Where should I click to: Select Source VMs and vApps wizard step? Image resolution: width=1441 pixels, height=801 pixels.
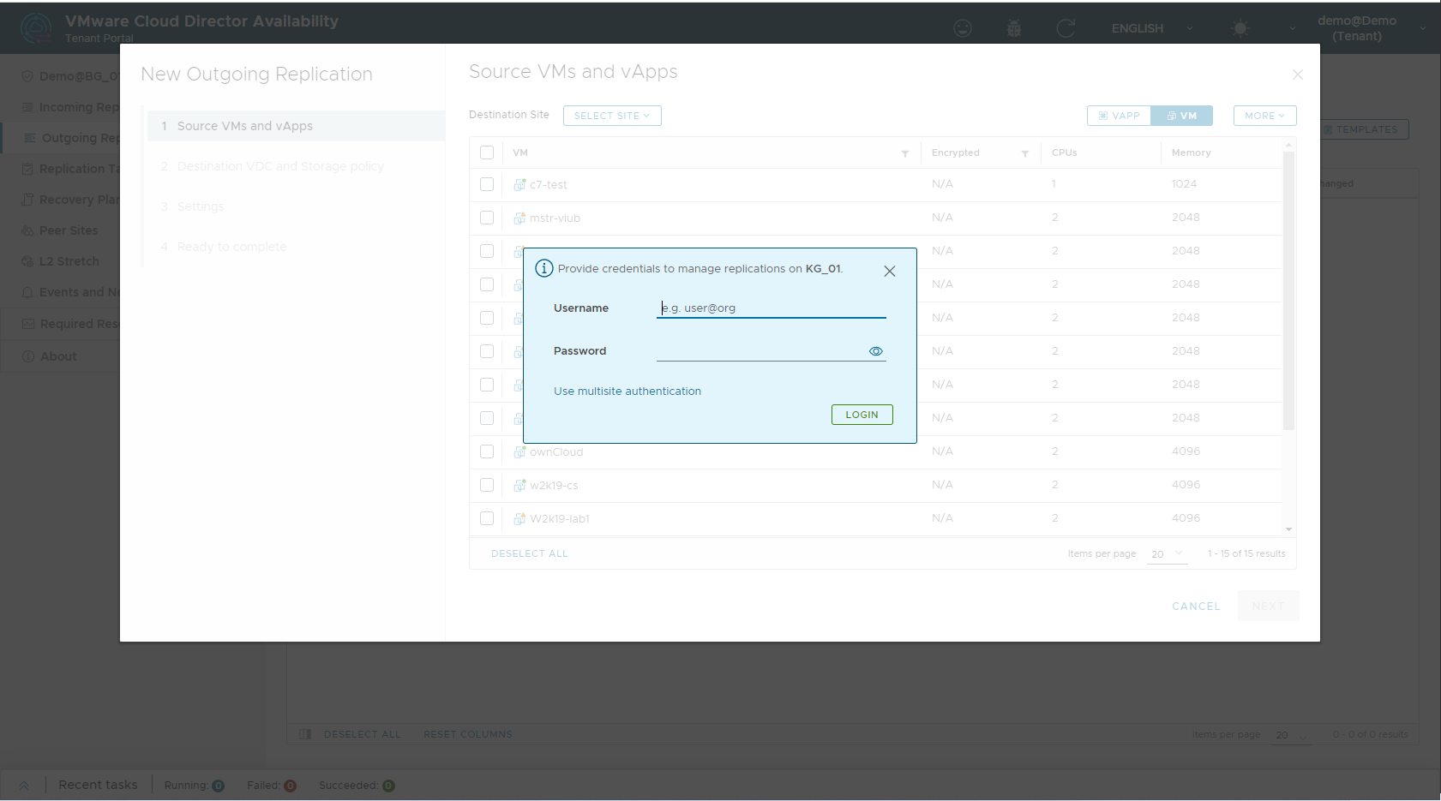tap(244, 126)
